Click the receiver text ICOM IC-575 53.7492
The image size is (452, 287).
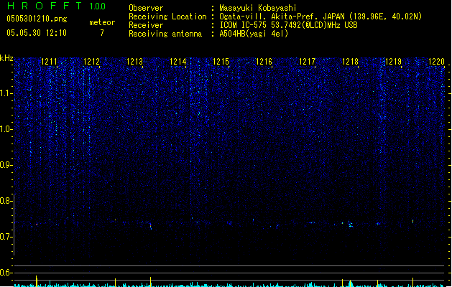coord(288,25)
